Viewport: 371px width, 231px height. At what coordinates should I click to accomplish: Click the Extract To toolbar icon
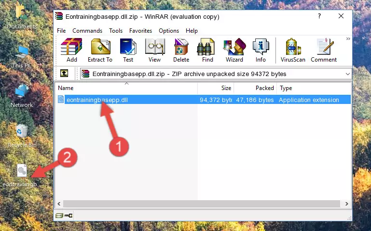(100, 50)
